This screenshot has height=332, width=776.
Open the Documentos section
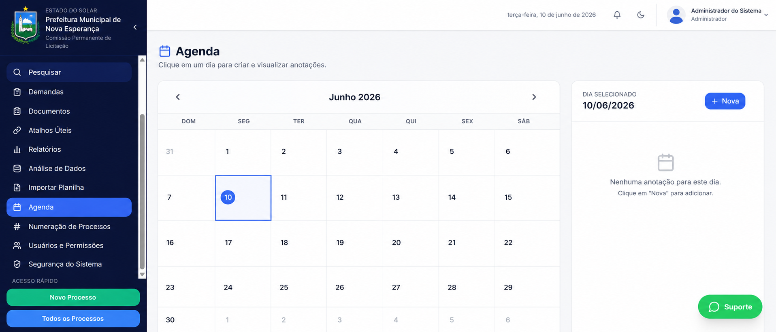coord(69,111)
